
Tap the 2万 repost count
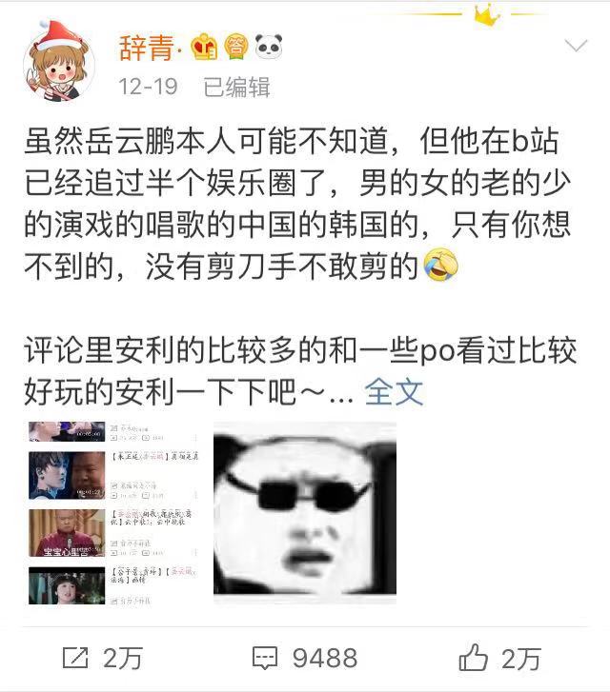[122, 659]
